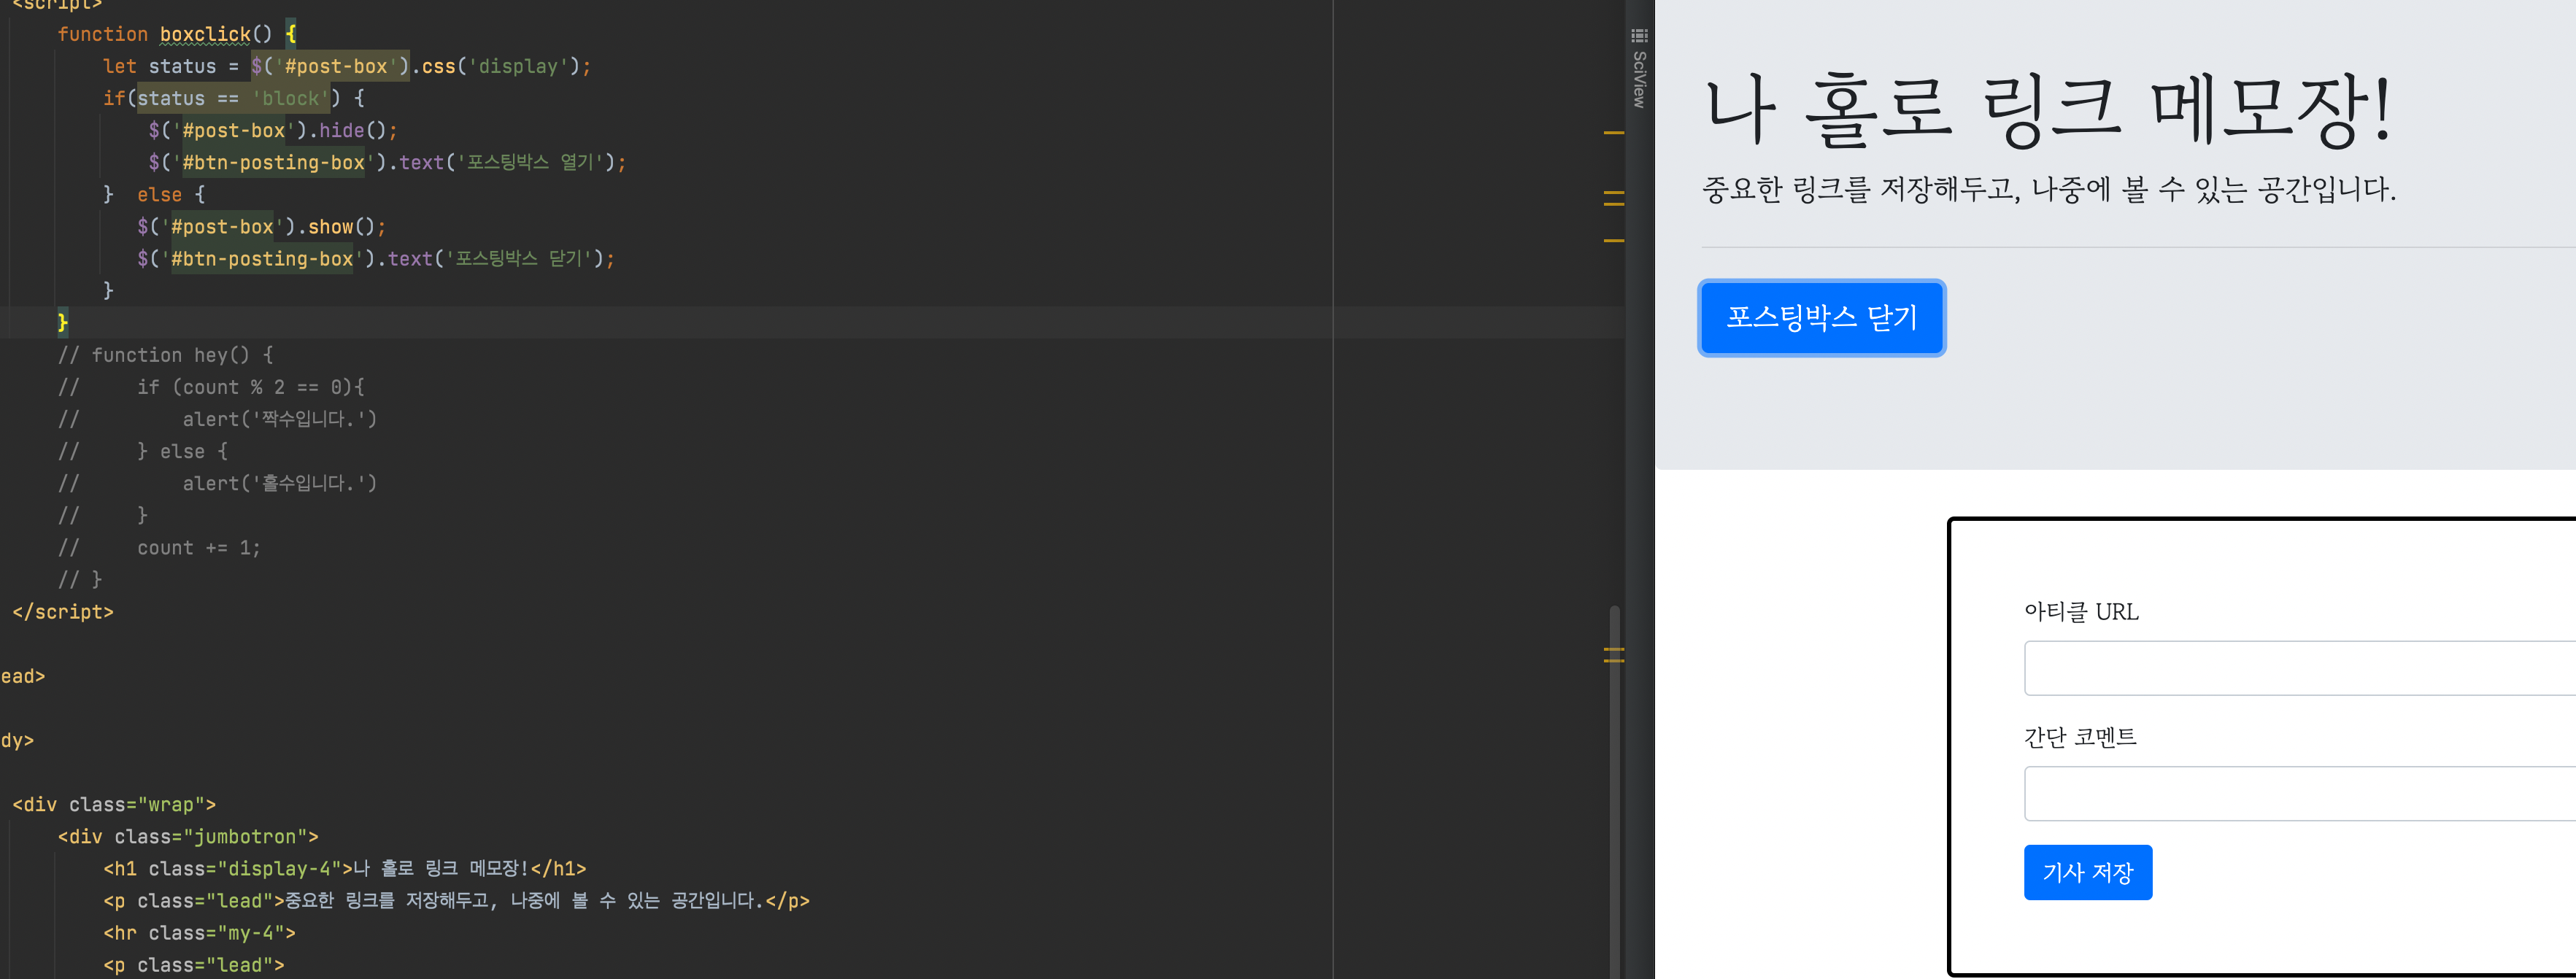Click the 포스팅박스 닫기 button
This screenshot has width=2576, height=979.
point(1820,318)
